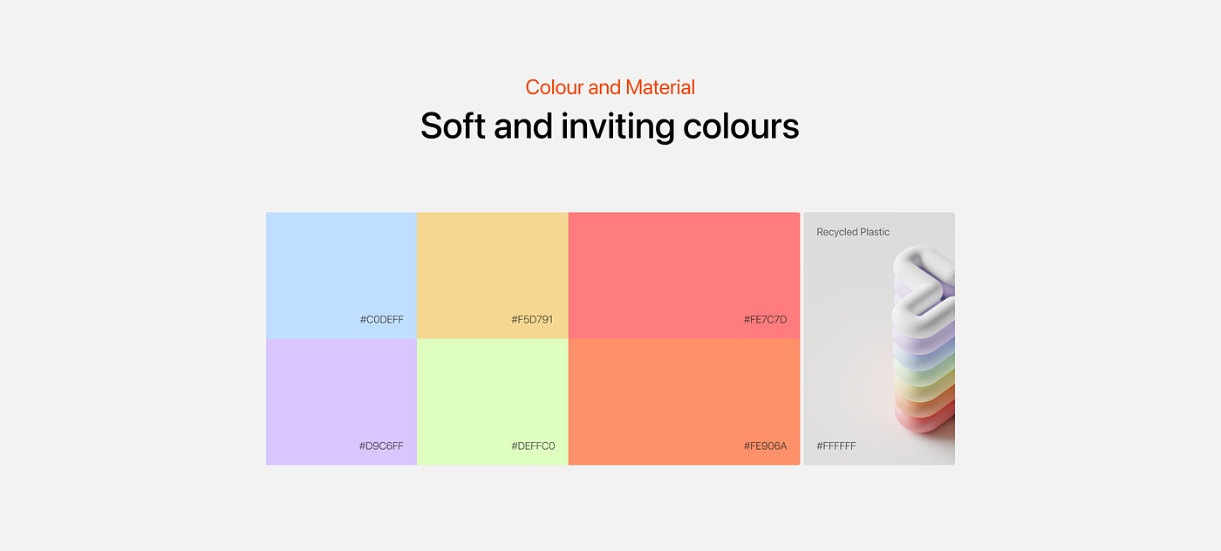This screenshot has width=1221, height=551.
Task: Click the #FE906A hex code label
Action: click(765, 446)
